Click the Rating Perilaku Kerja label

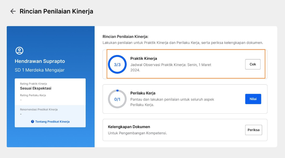pos(33,95)
